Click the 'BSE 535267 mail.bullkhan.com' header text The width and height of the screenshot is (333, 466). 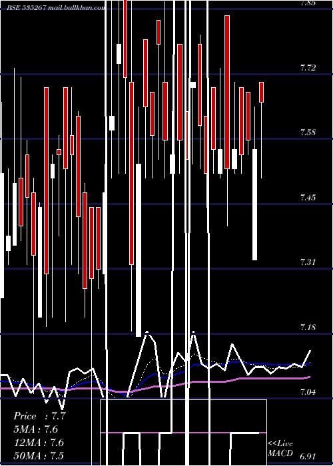pos(56,8)
